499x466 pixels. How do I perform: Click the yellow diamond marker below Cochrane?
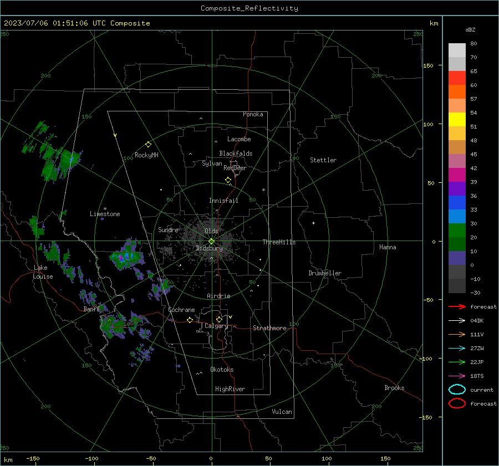(190, 320)
